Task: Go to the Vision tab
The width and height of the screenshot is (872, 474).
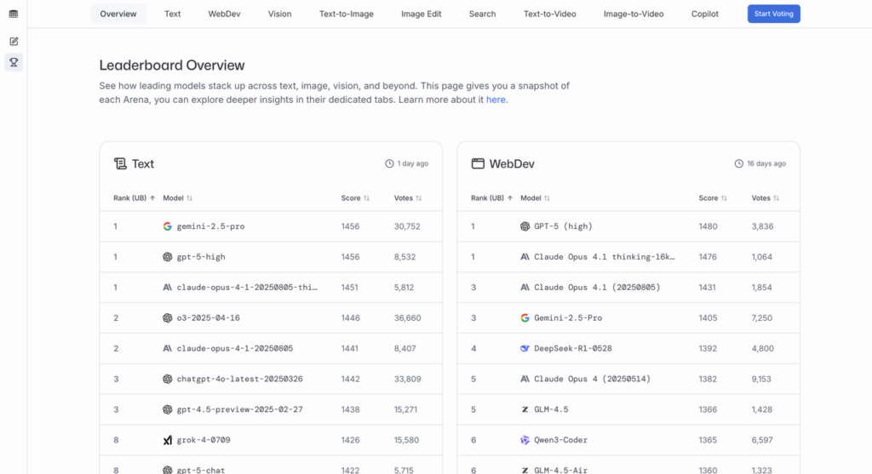Action: pyautogui.click(x=279, y=14)
